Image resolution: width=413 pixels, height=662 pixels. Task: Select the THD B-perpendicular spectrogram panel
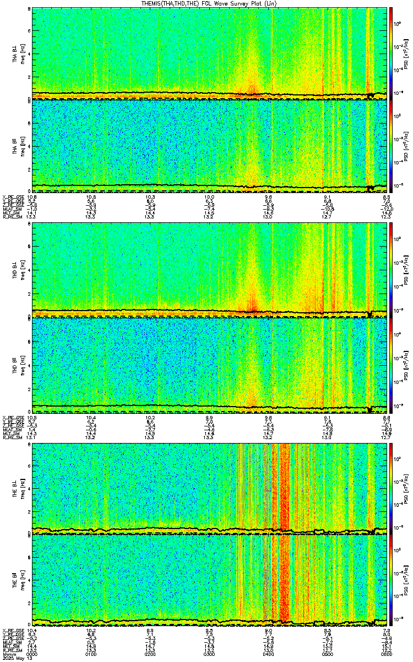[x=210, y=270]
